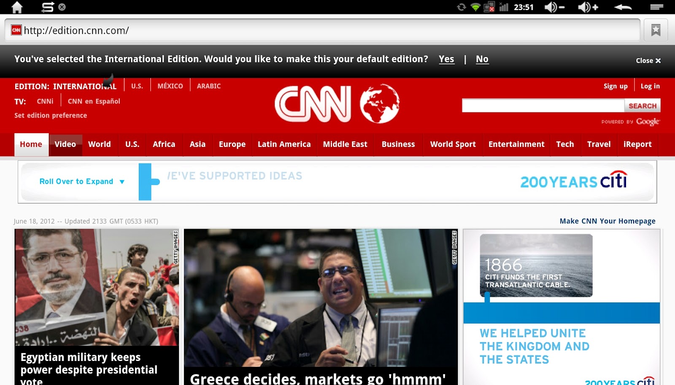
Task: Open the Latin America section tab
Action: 284,144
